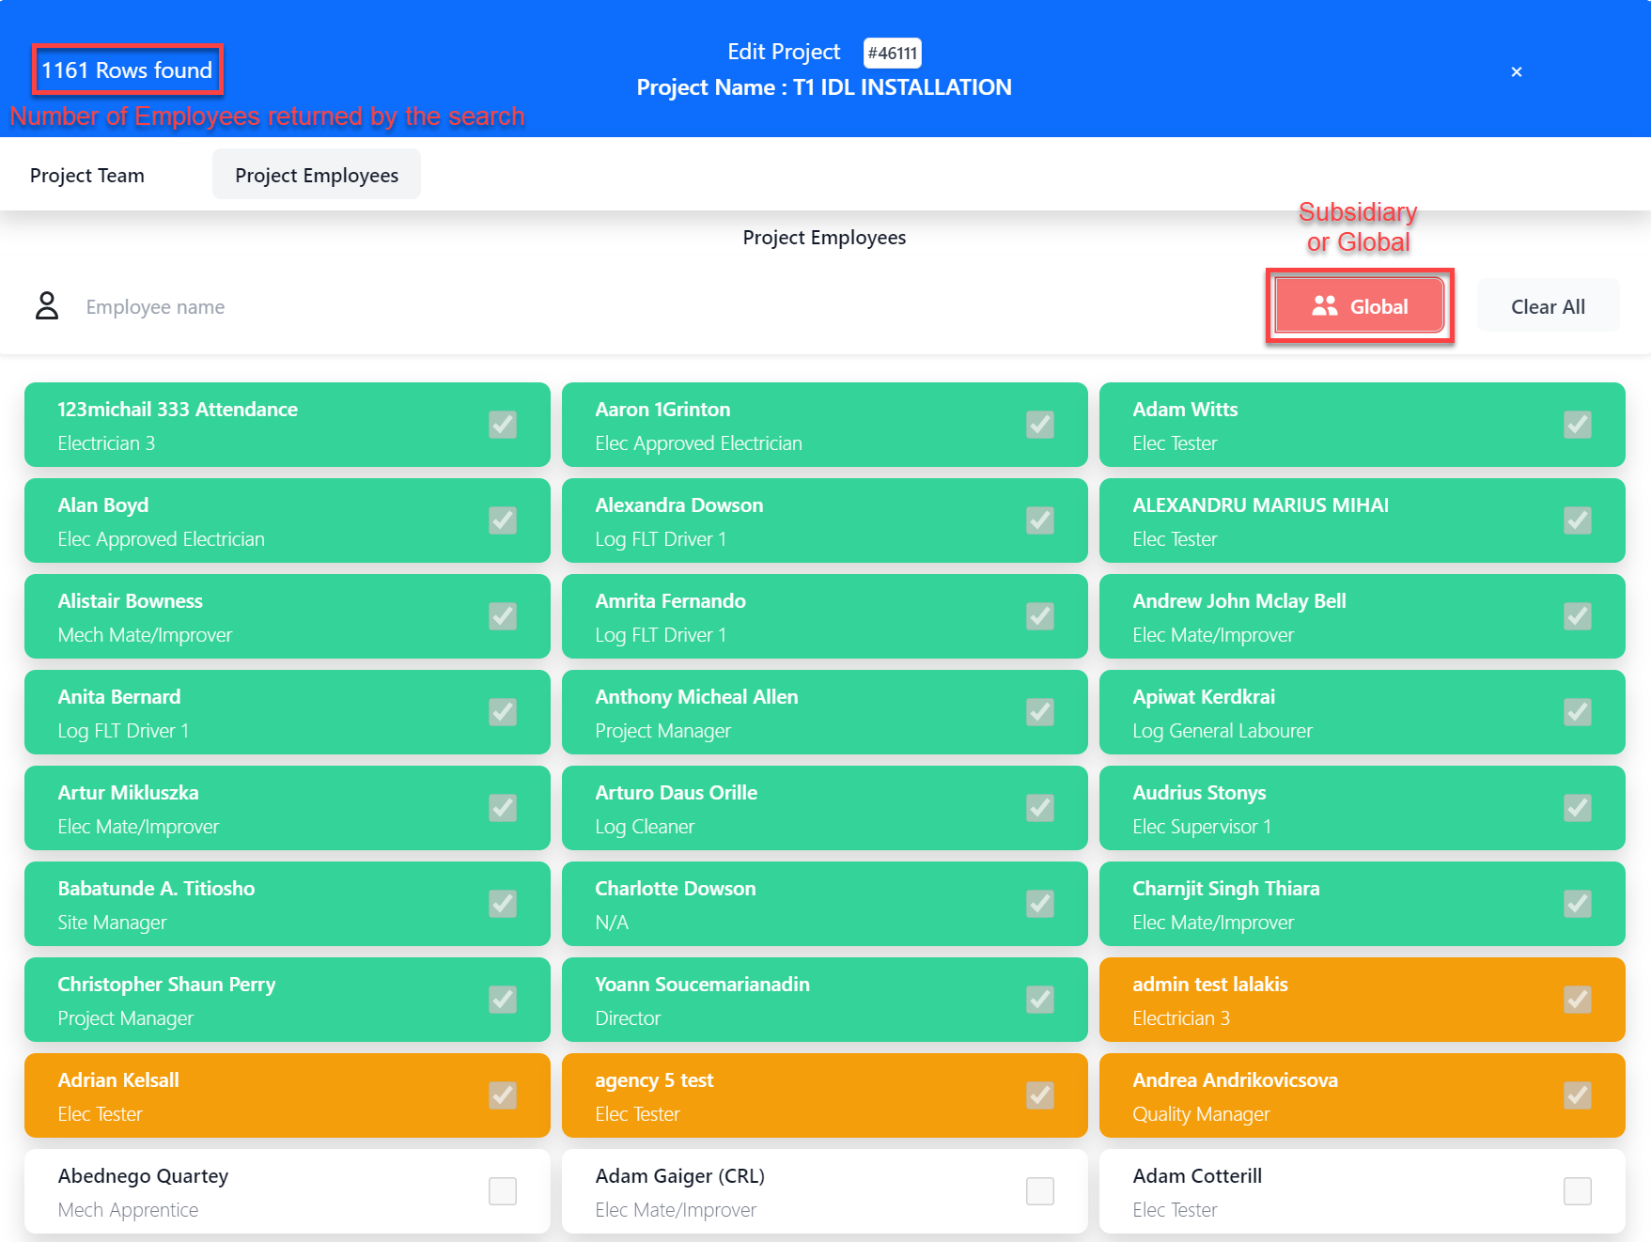Open the Project Employees tab
1651x1242 pixels.
(317, 175)
